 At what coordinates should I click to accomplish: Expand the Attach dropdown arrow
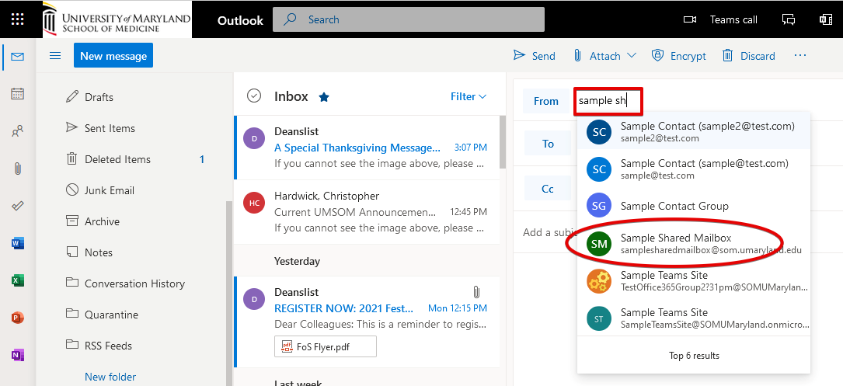[x=632, y=56]
